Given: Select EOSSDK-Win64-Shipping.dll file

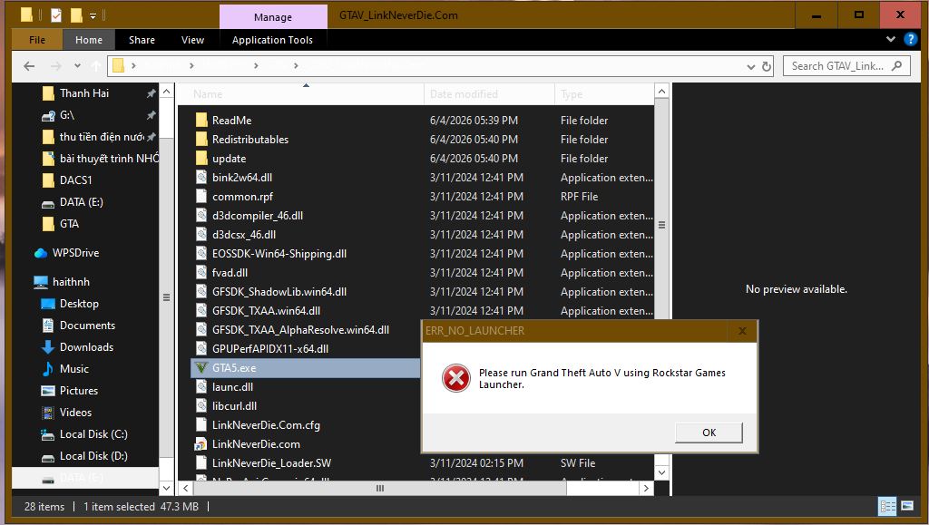Looking at the screenshot, I should tap(279, 253).
